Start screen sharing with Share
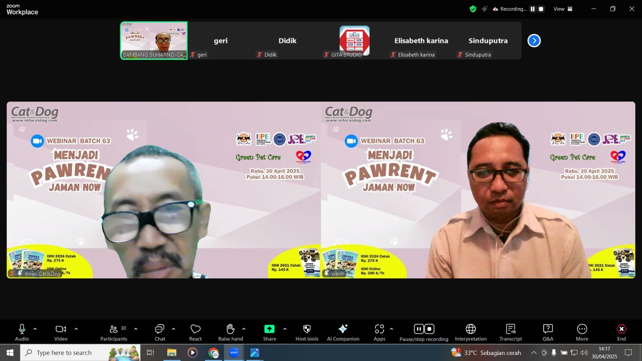Viewport: 642px width, 361px height. 269,333
